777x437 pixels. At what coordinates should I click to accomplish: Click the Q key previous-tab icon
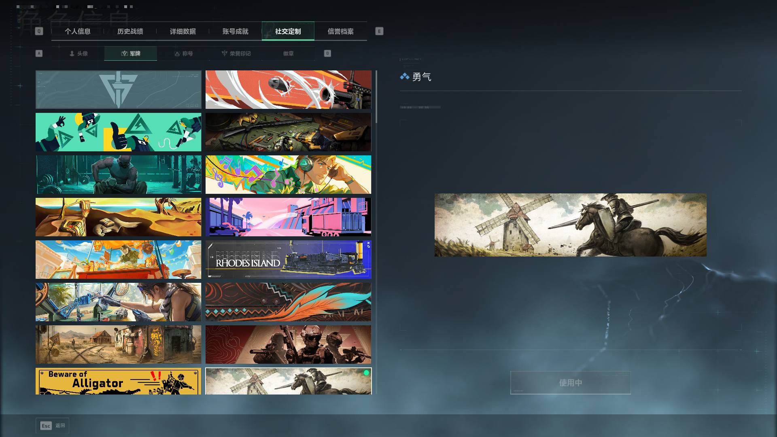tap(39, 31)
